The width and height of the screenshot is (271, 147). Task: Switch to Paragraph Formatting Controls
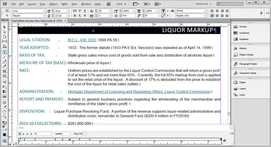7,16
